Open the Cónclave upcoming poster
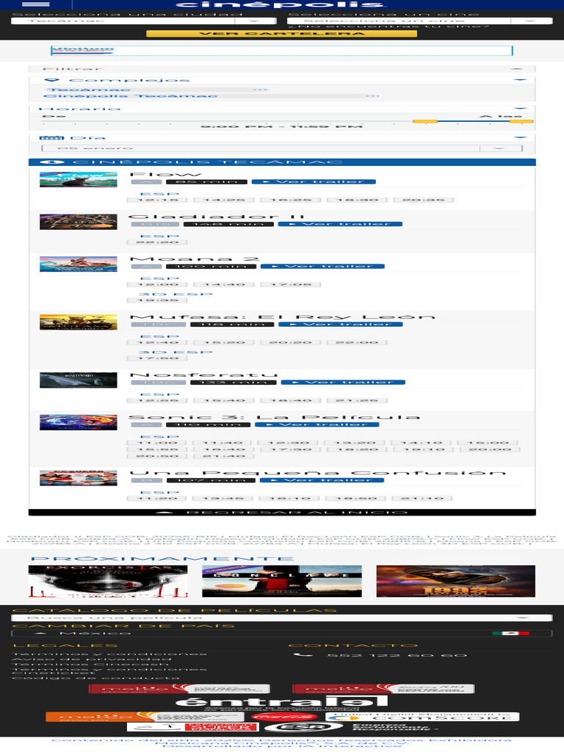 click(x=282, y=582)
